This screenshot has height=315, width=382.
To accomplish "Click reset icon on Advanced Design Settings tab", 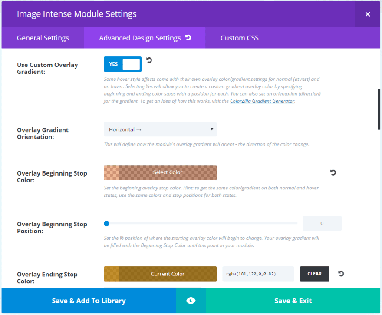I will (188, 38).
